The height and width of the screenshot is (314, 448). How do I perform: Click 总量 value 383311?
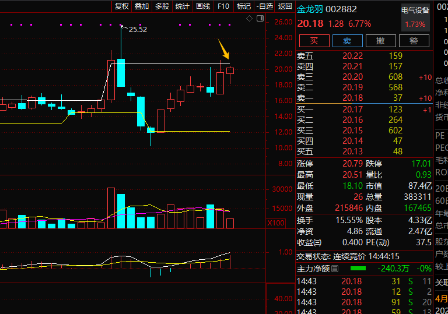coord(418,197)
